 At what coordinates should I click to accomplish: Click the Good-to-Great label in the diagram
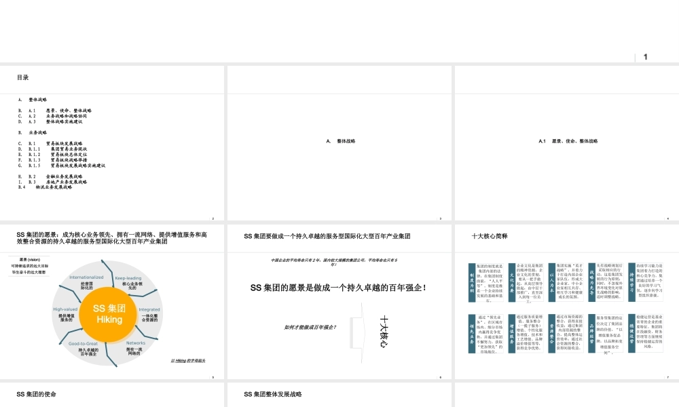coord(83,344)
